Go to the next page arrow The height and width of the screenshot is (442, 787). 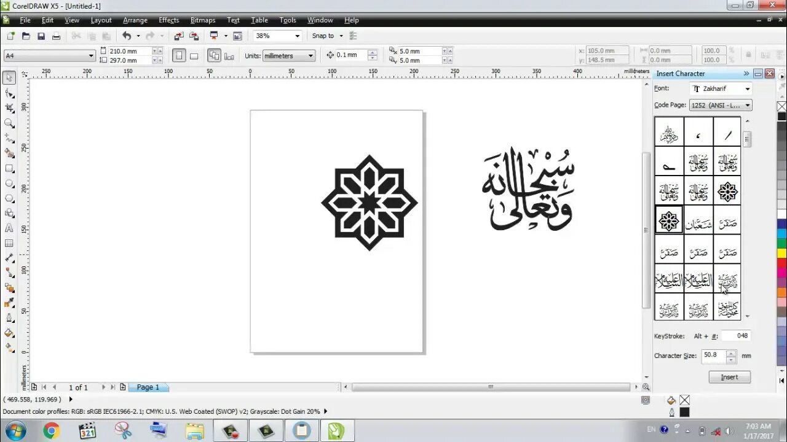coord(103,387)
